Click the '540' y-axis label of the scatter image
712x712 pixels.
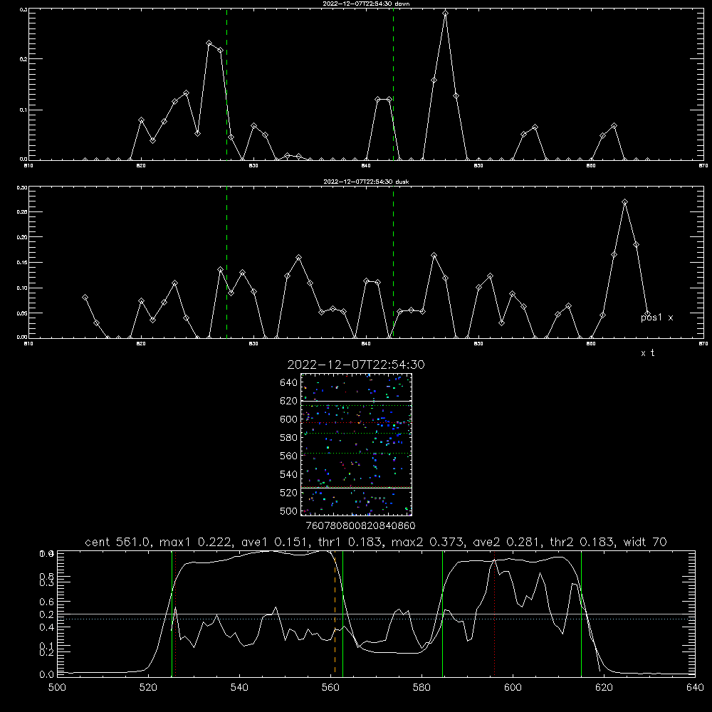[x=289, y=474]
